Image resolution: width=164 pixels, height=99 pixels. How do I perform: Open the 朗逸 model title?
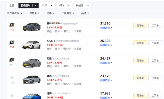(49, 59)
